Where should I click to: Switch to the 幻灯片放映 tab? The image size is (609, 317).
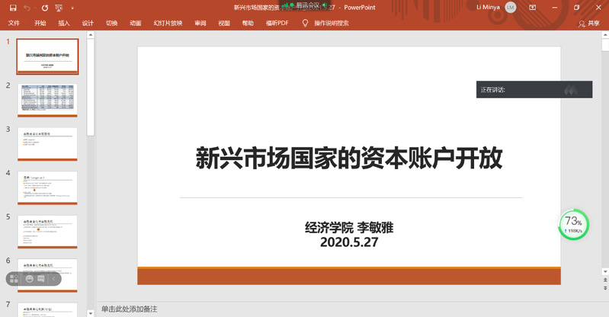(168, 24)
